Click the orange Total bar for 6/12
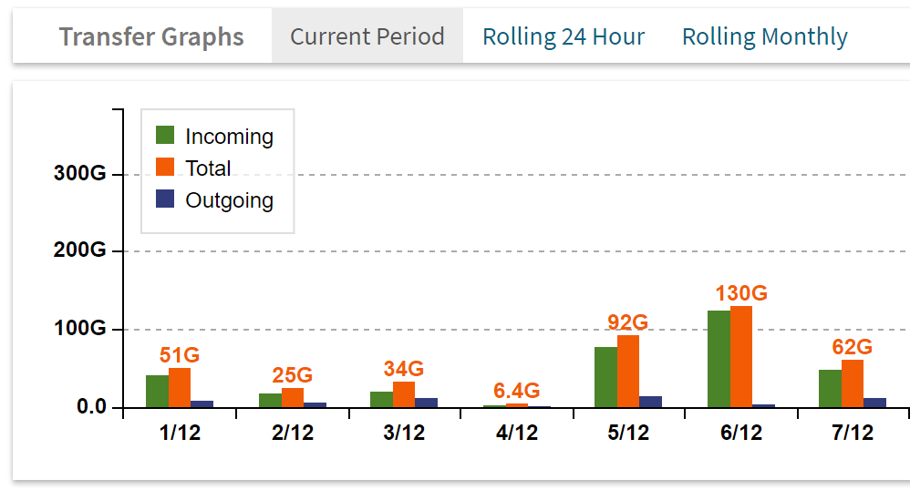The image size is (910, 490). (741, 356)
